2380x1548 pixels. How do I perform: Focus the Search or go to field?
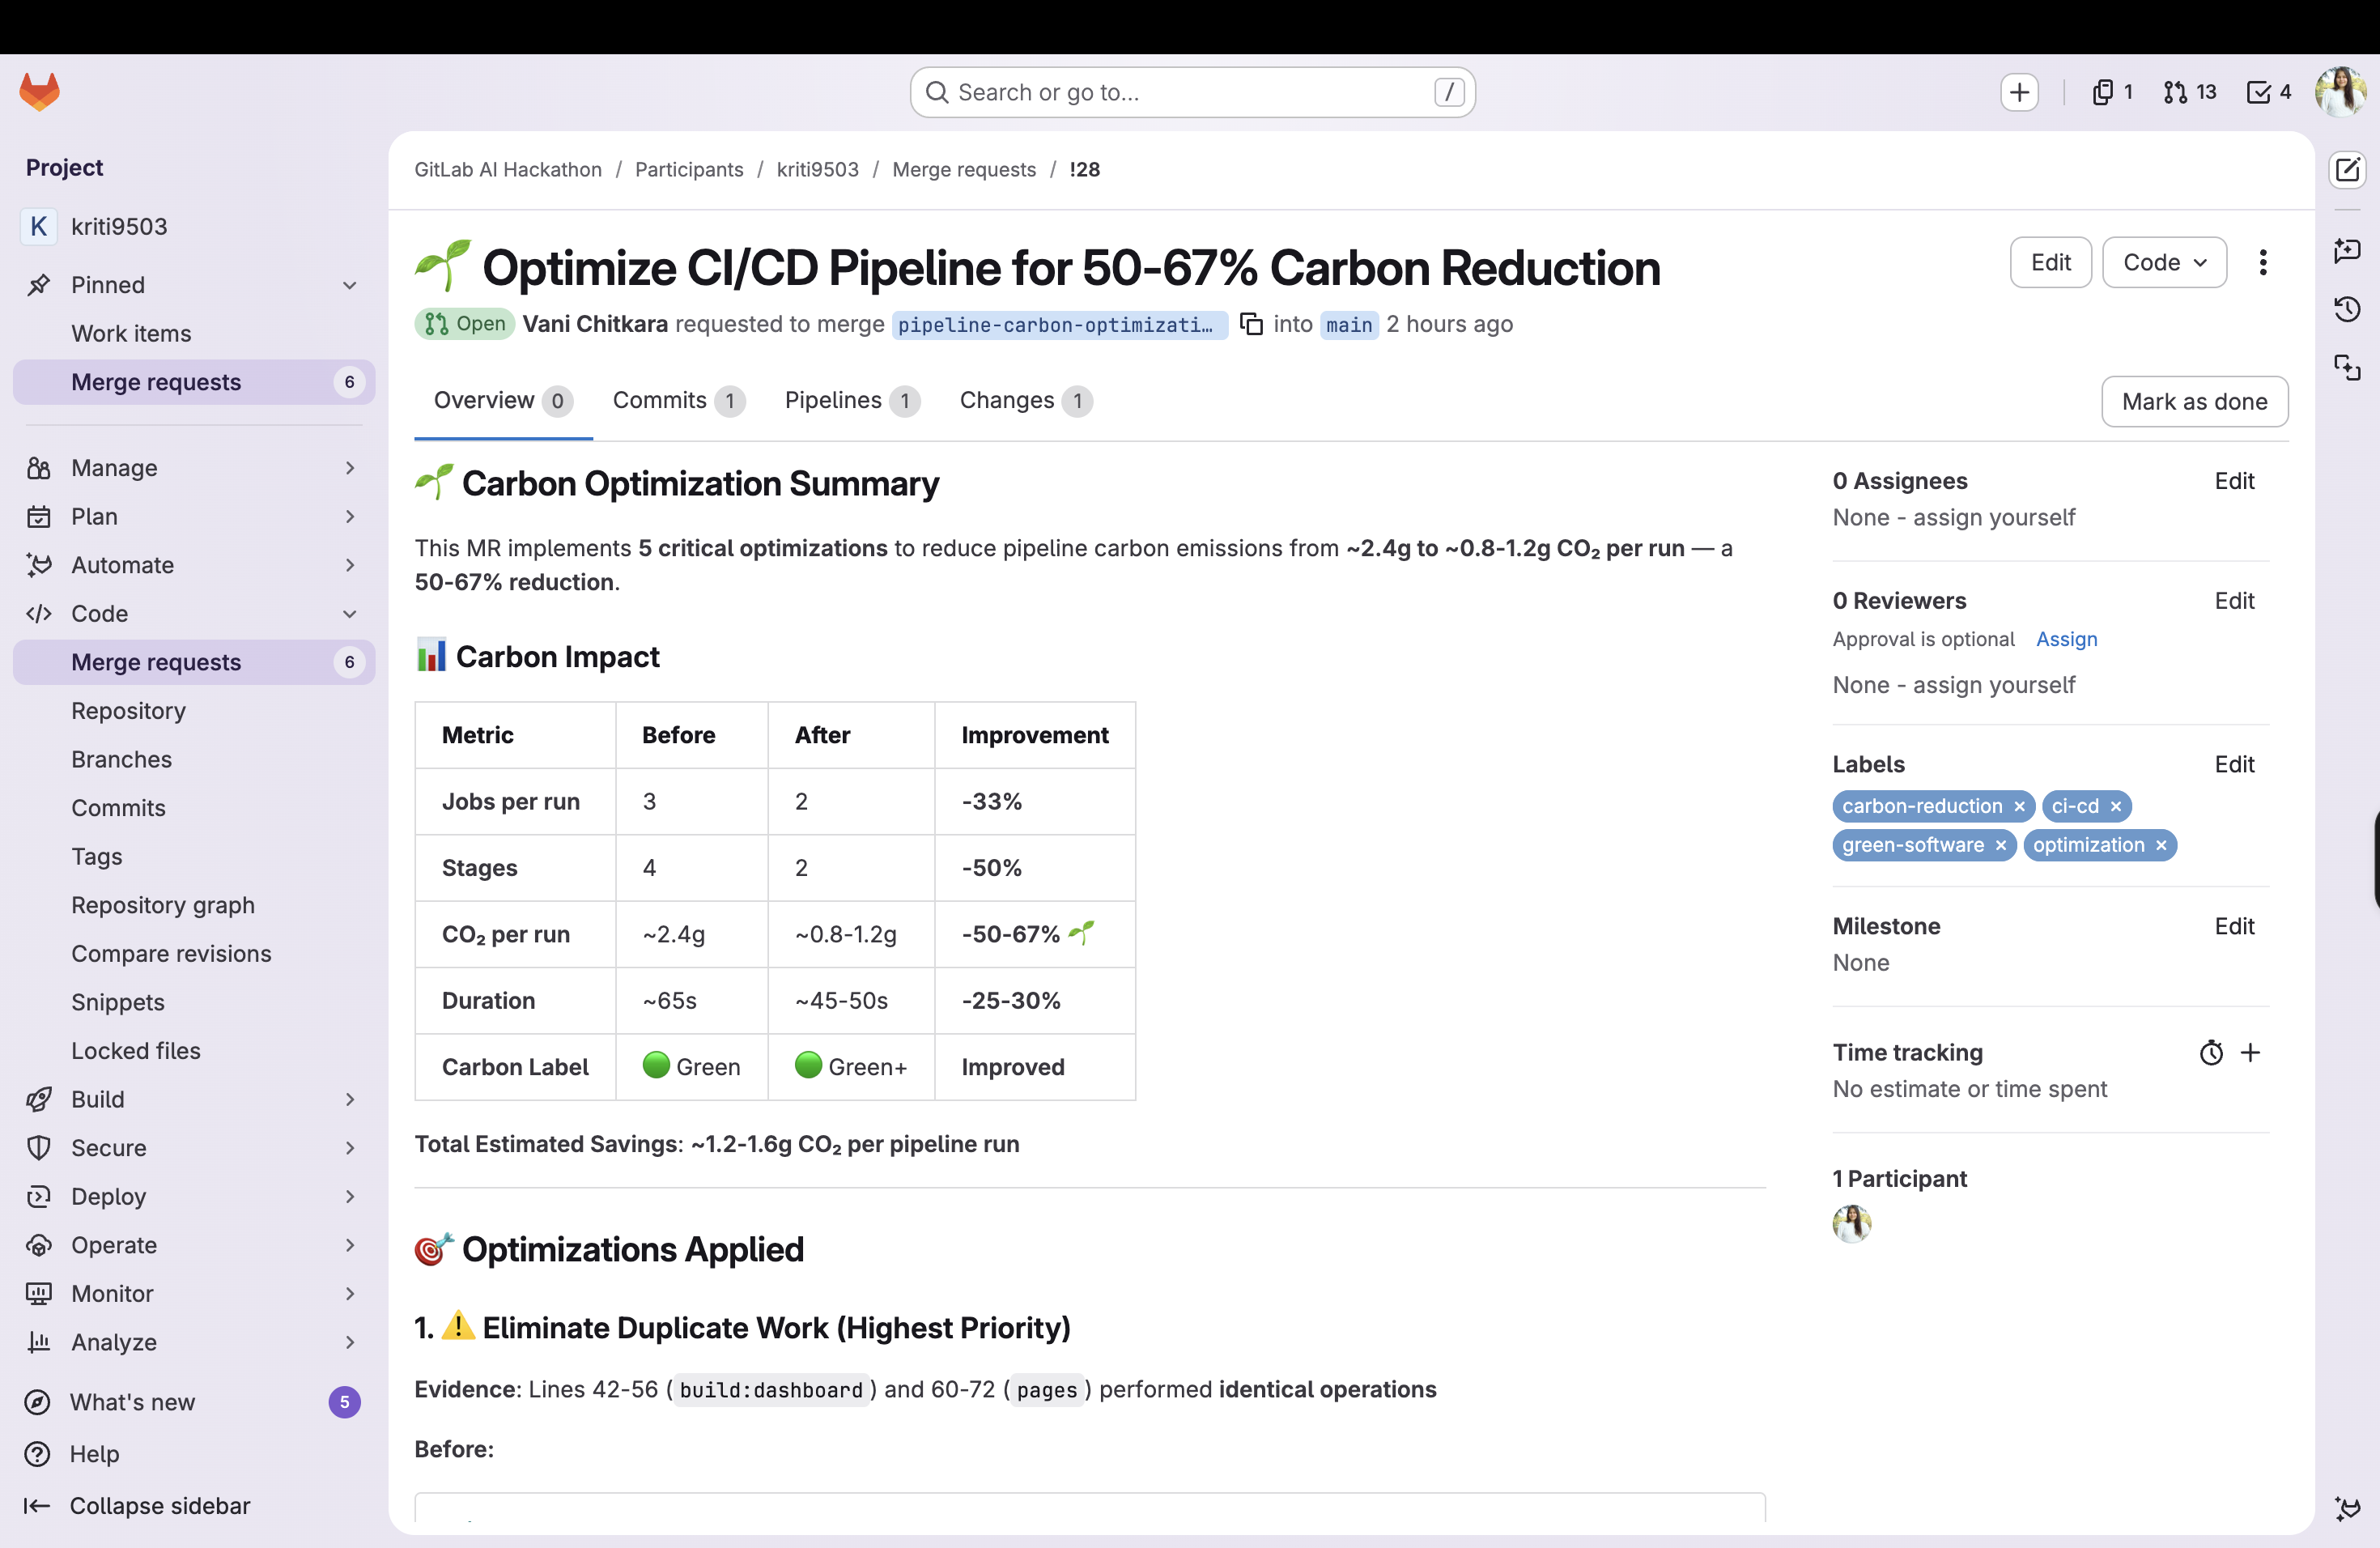pyautogui.click(x=1190, y=93)
